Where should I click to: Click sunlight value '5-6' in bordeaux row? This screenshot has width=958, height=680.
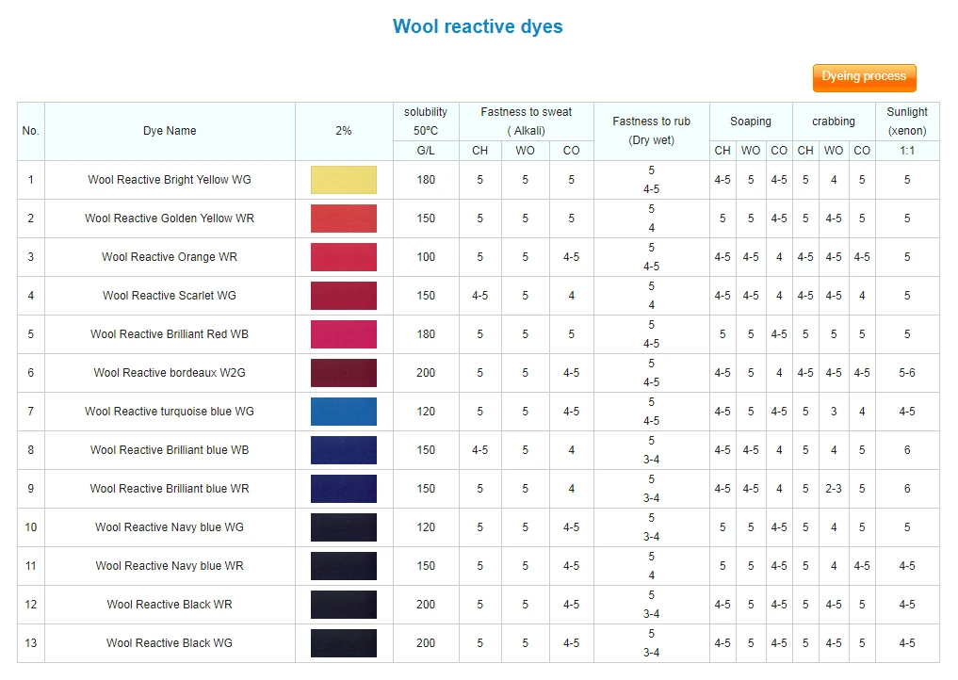(907, 373)
